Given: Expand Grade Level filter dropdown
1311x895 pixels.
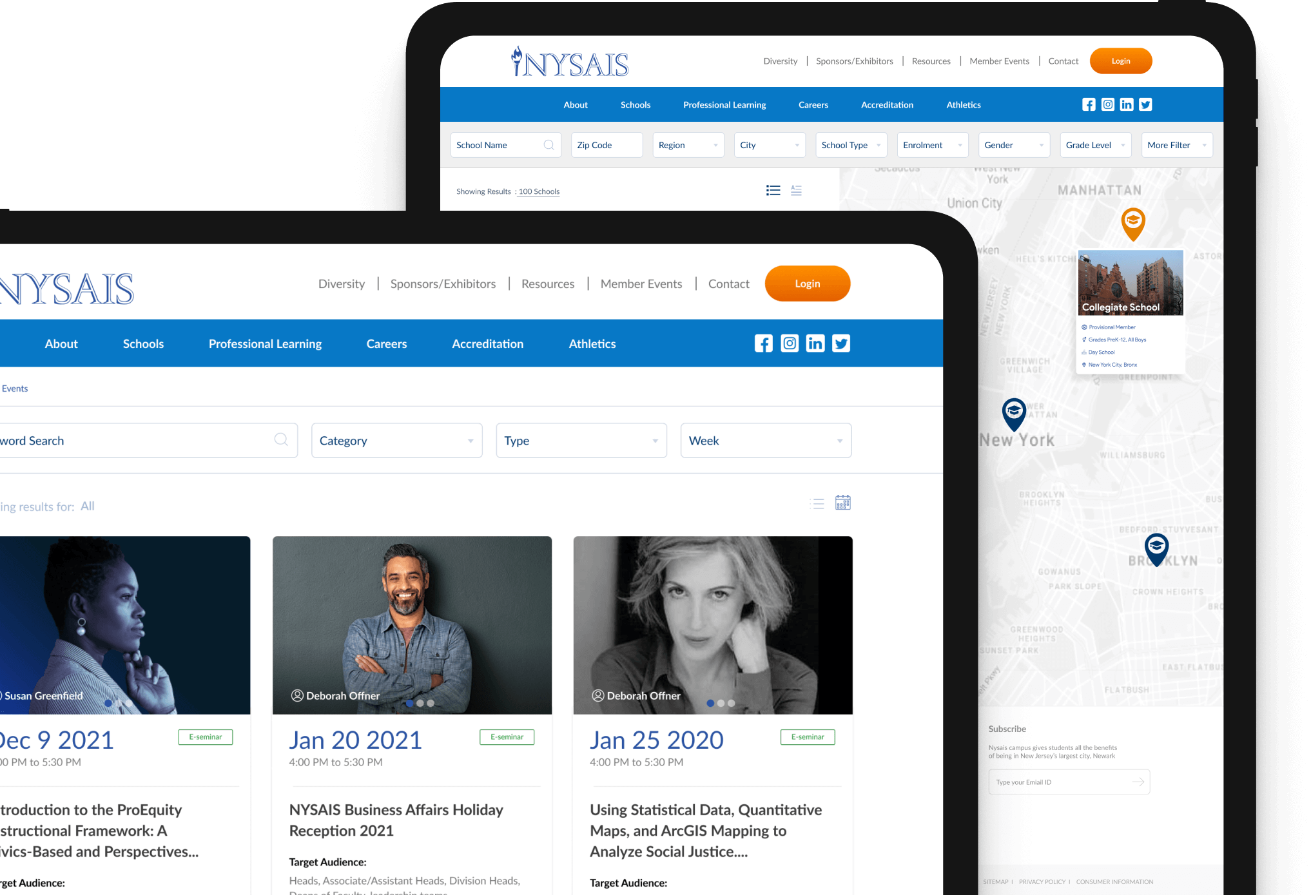Looking at the screenshot, I should (1096, 145).
